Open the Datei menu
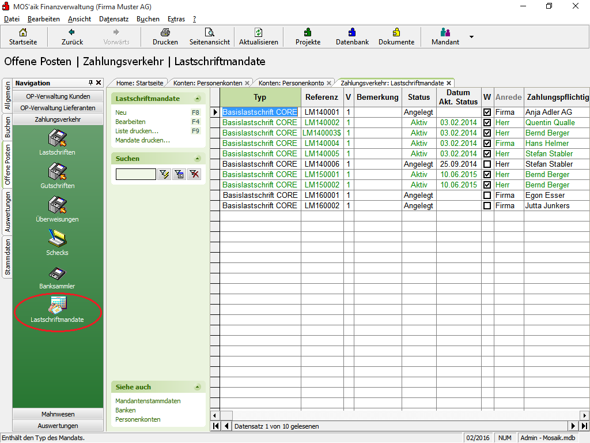 12,19
